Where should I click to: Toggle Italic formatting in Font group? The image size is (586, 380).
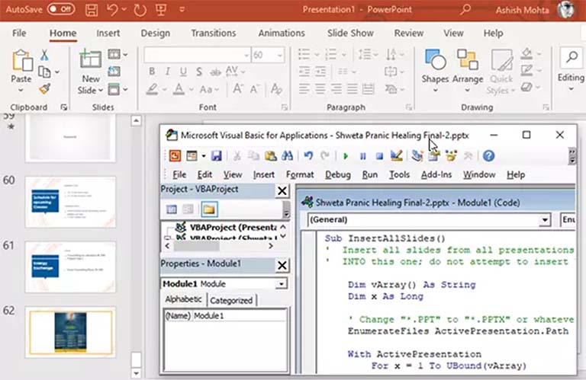(x=167, y=72)
